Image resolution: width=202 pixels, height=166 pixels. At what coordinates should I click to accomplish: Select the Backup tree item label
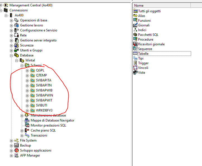pos(25,145)
